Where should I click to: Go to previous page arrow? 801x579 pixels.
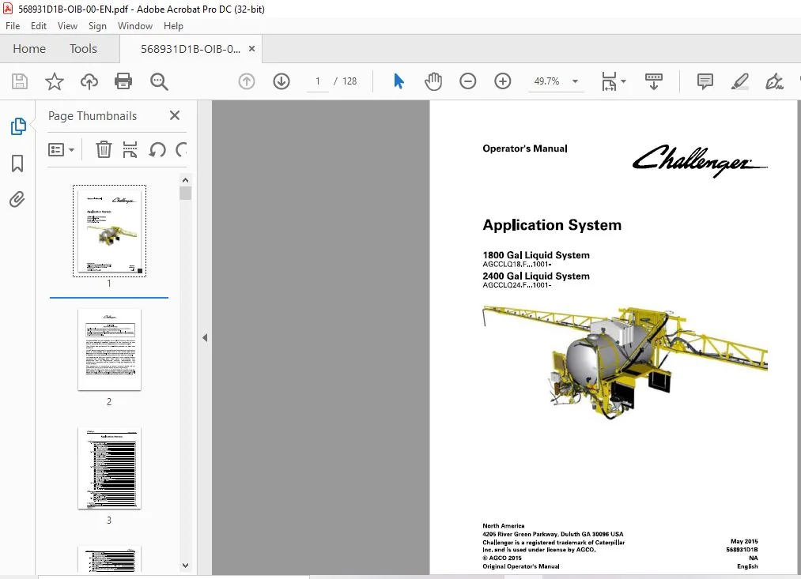[x=247, y=81]
